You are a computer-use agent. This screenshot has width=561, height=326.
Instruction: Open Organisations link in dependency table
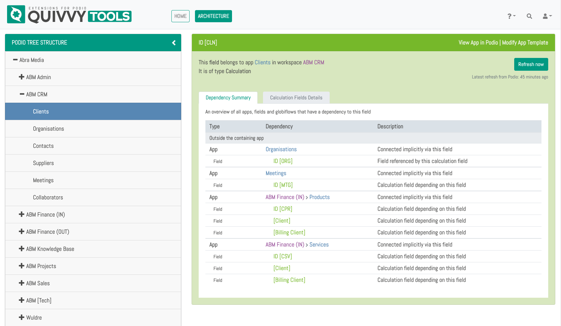pos(281,150)
